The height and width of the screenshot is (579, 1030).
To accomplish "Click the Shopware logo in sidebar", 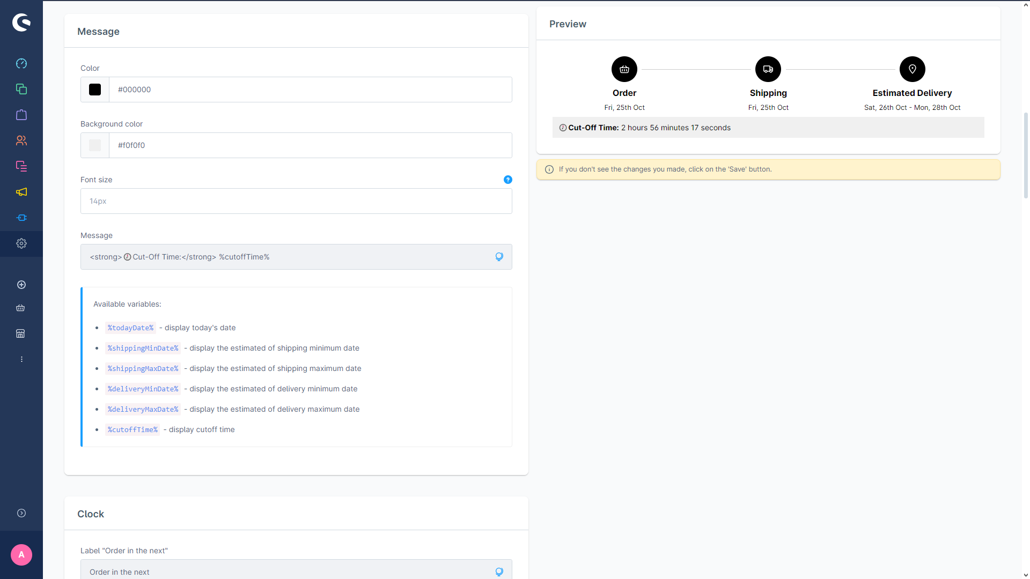I will 21,22.
